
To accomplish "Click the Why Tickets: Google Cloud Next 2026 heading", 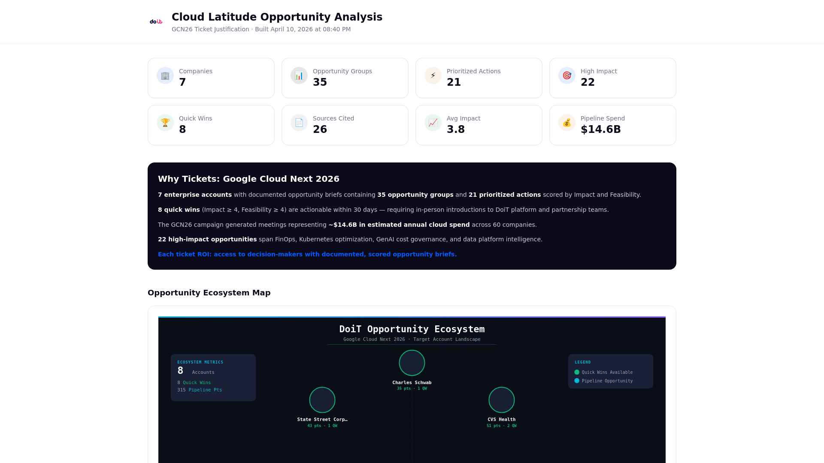I will click(248, 179).
